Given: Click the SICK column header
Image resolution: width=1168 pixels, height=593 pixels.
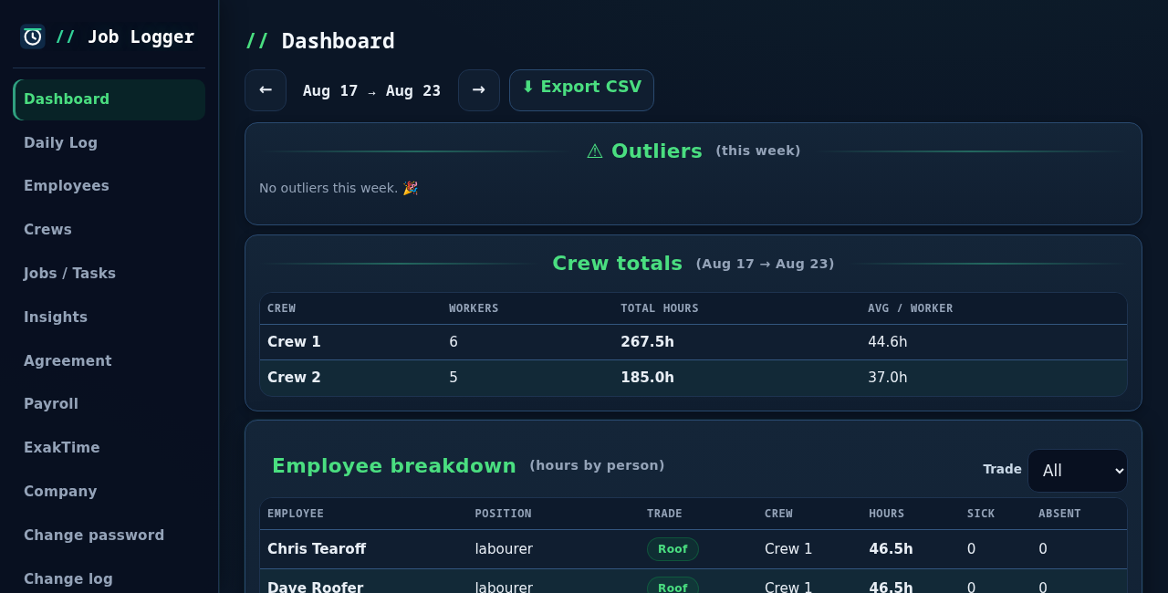Looking at the screenshot, I should [981, 514].
